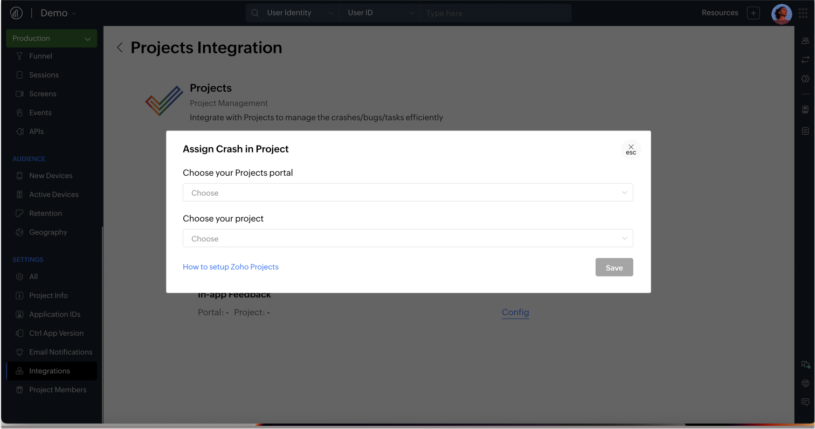Click the Project Members icon
This screenshot has width=815, height=429.
(x=19, y=390)
